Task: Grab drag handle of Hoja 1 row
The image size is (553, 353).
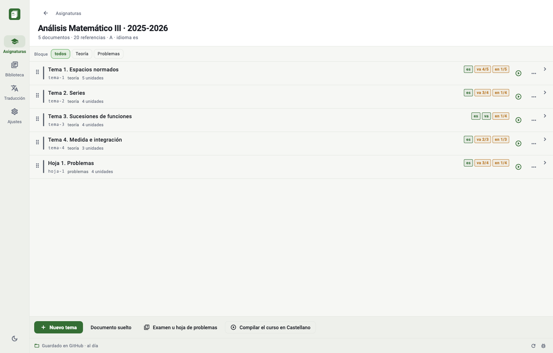Action: point(37,165)
